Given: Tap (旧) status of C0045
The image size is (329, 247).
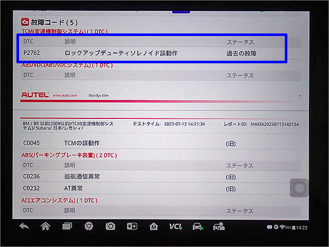Looking at the screenshot, I should point(231,144).
